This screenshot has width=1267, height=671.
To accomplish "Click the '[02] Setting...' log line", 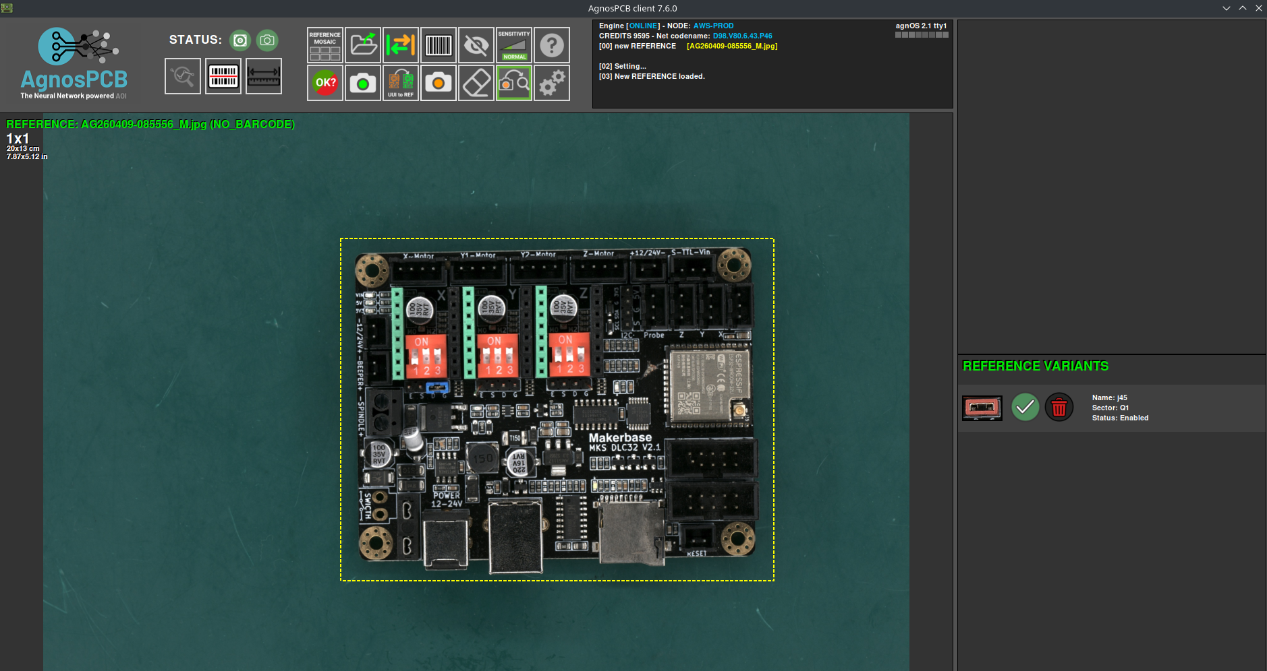I will point(623,66).
